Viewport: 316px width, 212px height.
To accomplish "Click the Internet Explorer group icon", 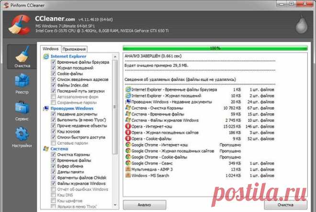I will [46, 56].
